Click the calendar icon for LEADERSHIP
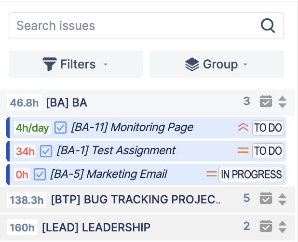Image resolution: width=298 pixels, height=242 pixels. pyautogui.click(x=266, y=227)
